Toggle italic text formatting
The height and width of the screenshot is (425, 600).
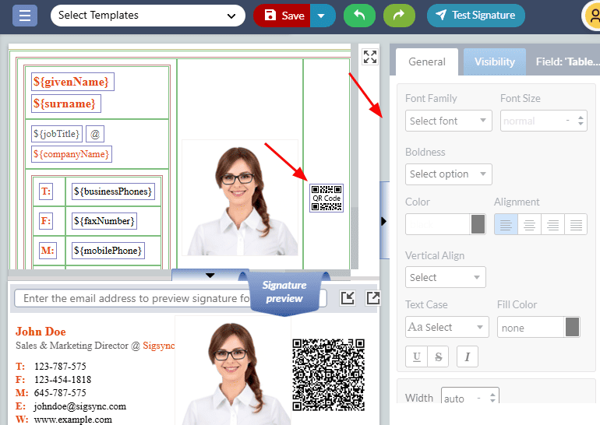(468, 357)
